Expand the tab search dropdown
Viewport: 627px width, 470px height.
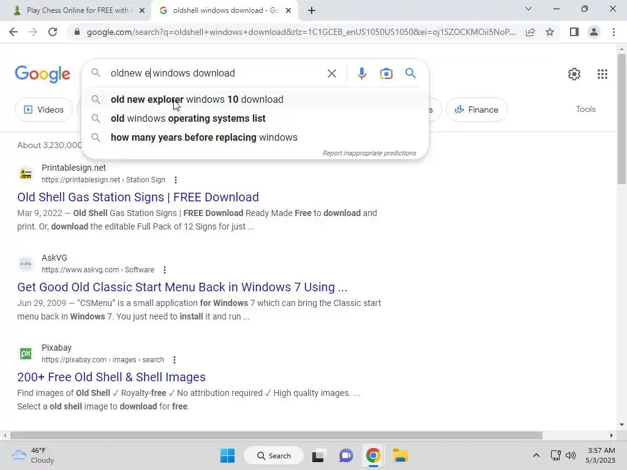[x=528, y=9]
